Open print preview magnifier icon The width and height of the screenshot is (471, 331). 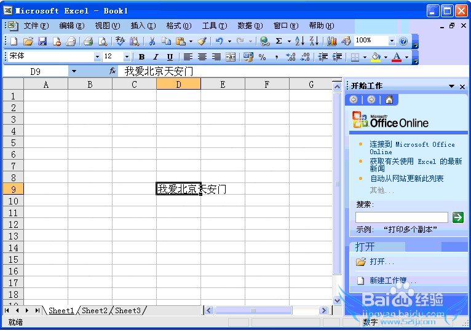[x=103, y=41]
